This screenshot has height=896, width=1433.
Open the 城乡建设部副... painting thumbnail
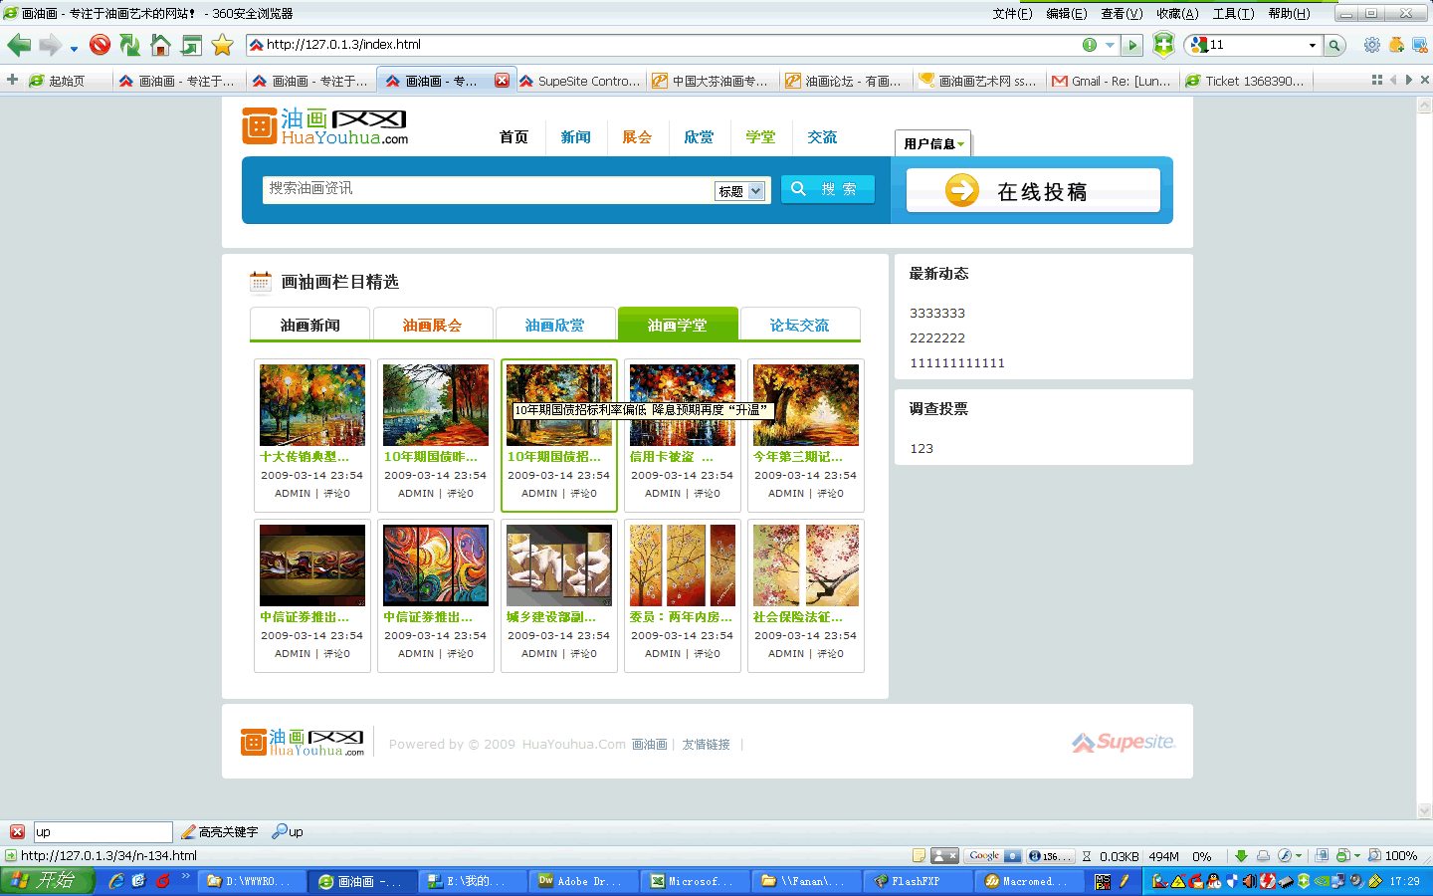click(559, 565)
